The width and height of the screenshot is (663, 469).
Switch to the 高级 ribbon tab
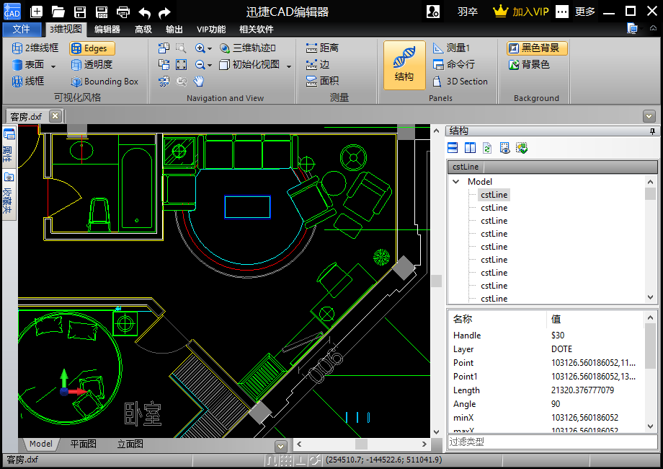[143, 29]
